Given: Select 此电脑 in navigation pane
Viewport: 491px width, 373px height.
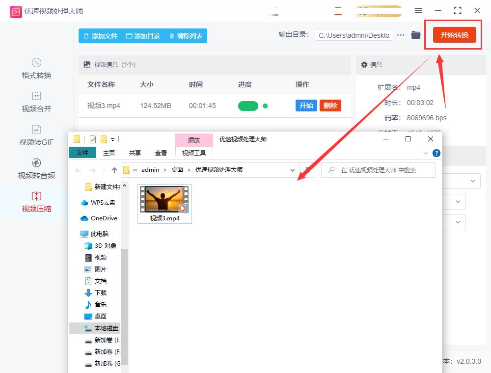Looking at the screenshot, I should tap(95, 234).
